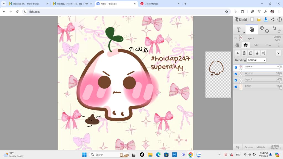Adjust pinnn layer opacity slider
Viewport: 283px width, 159px height.
tap(263, 88)
